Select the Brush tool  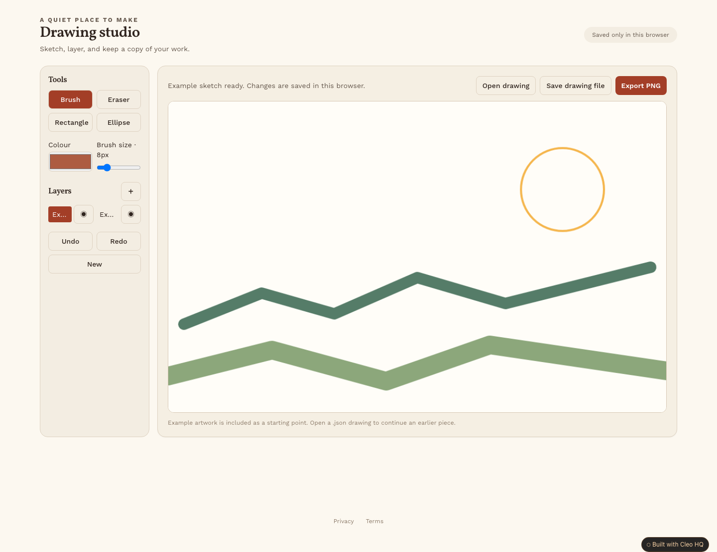click(70, 99)
